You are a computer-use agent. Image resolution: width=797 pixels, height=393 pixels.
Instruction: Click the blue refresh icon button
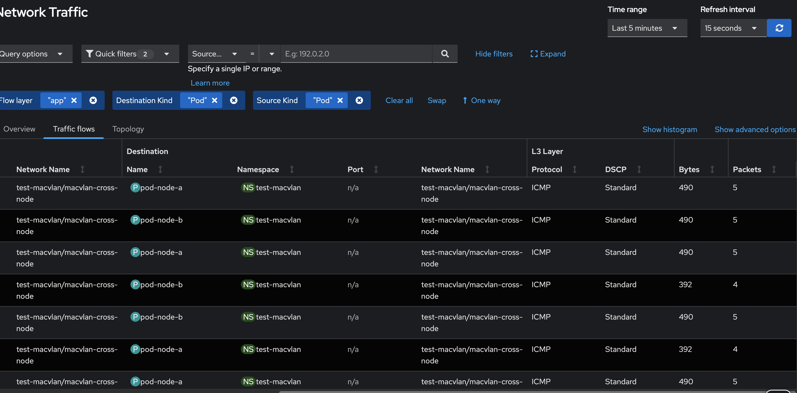[x=779, y=28]
